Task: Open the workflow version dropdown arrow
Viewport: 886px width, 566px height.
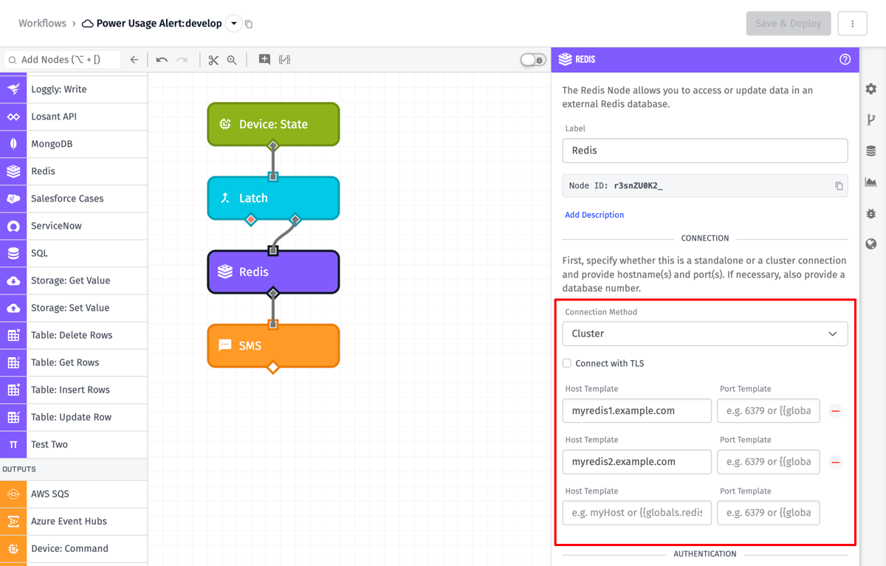Action: [x=234, y=24]
